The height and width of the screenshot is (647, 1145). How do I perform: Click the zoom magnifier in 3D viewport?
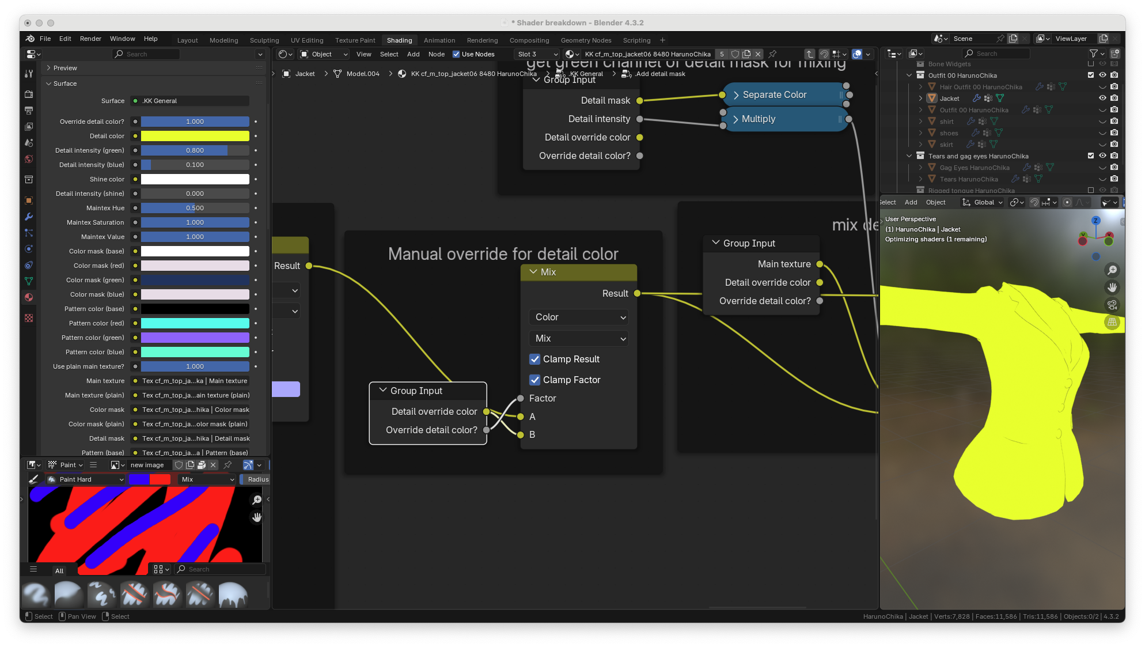tap(1112, 270)
